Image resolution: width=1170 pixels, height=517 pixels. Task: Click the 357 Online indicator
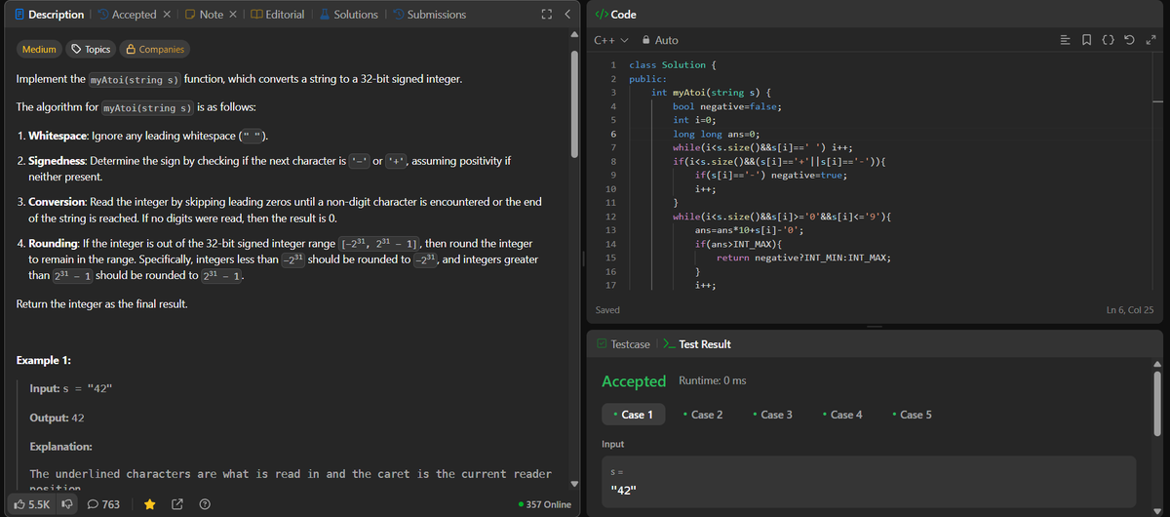[544, 504]
